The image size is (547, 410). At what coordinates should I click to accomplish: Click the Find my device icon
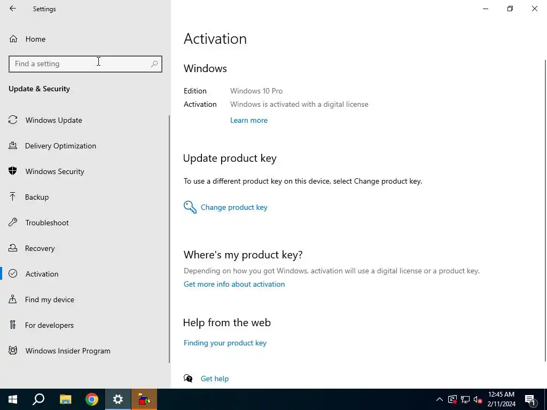13,299
